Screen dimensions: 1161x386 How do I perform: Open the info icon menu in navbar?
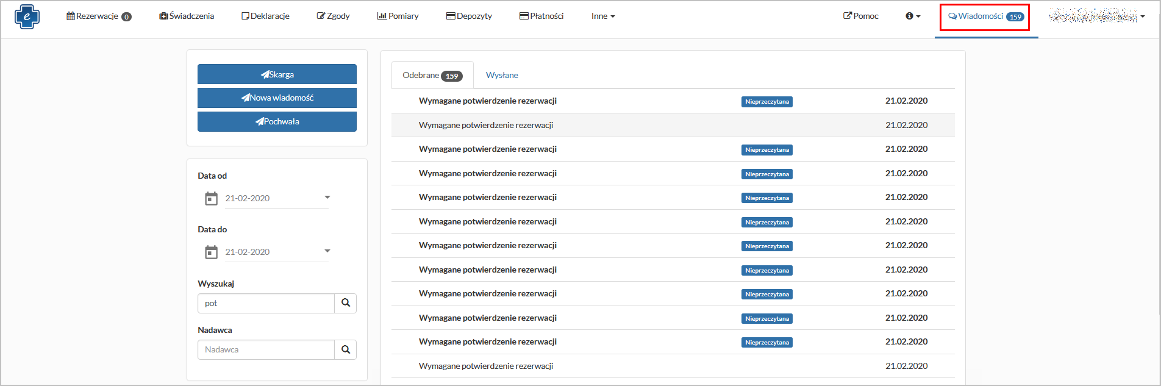[x=912, y=16]
